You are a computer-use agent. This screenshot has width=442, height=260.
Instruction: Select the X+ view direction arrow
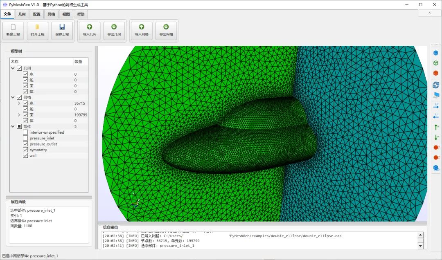click(436, 105)
